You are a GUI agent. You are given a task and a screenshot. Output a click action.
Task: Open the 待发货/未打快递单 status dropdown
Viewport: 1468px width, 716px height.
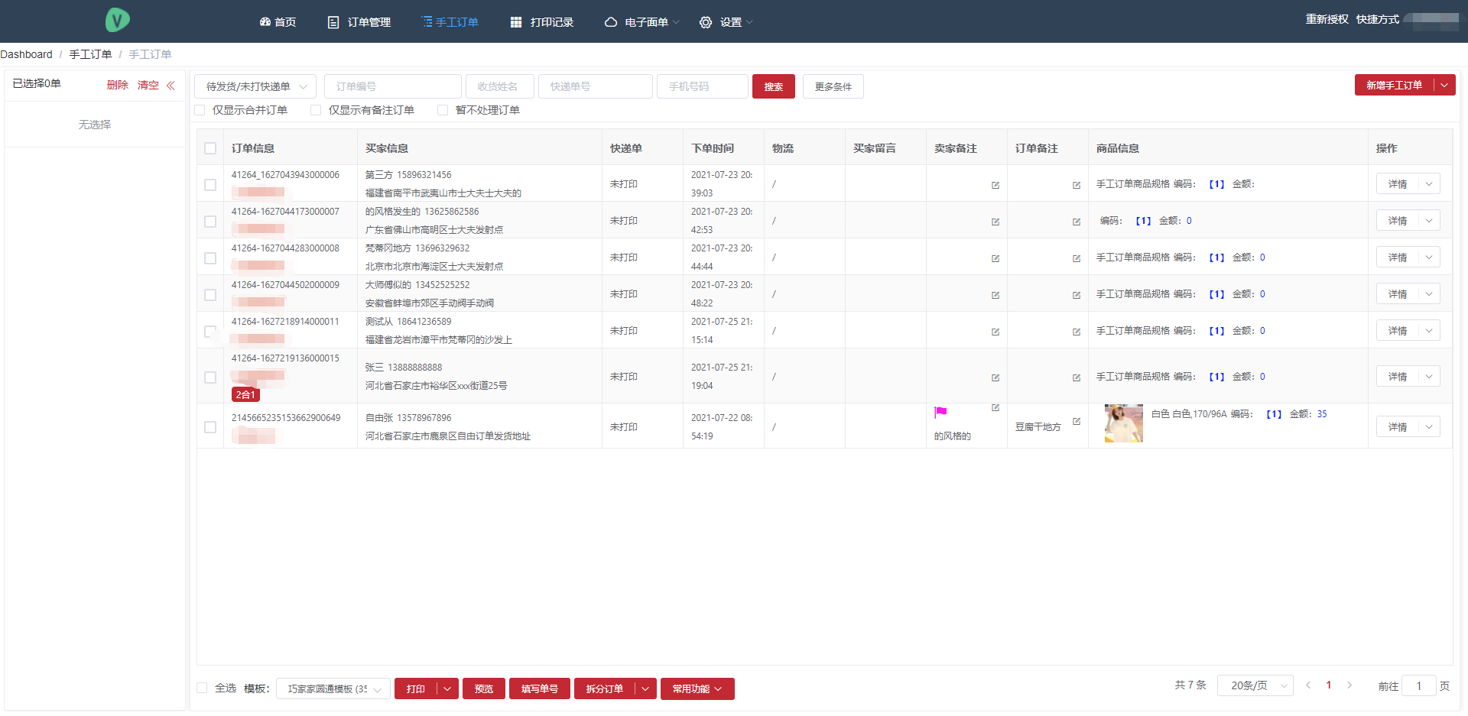(255, 86)
